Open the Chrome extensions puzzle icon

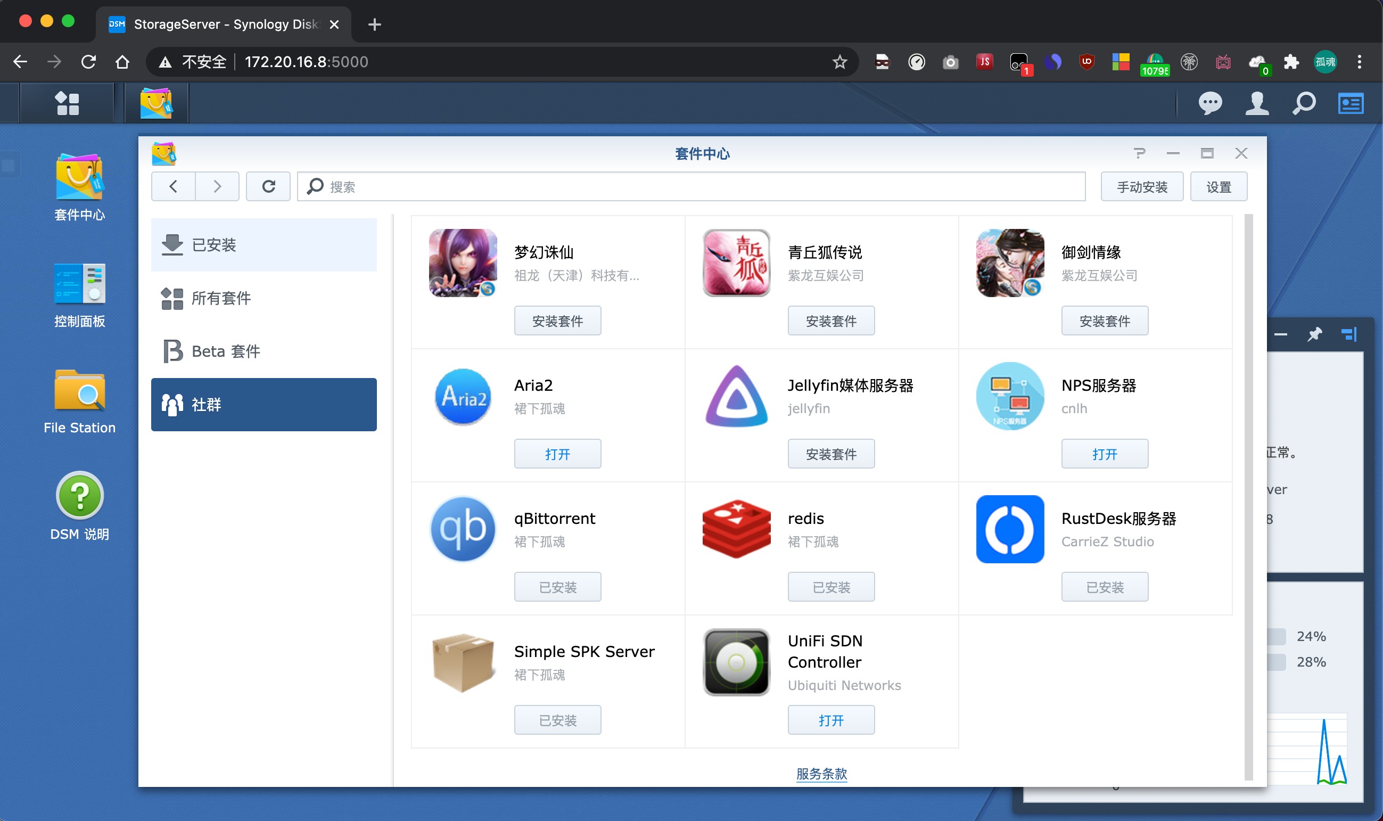[1291, 61]
